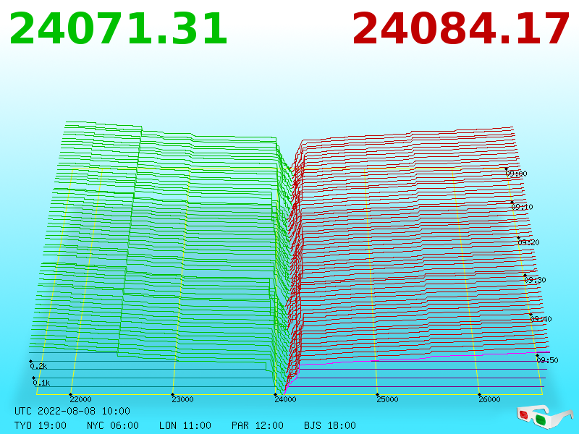The width and height of the screenshot is (579, 434).
Task: Click the 23000 price axis label
Action: (183, 399)
